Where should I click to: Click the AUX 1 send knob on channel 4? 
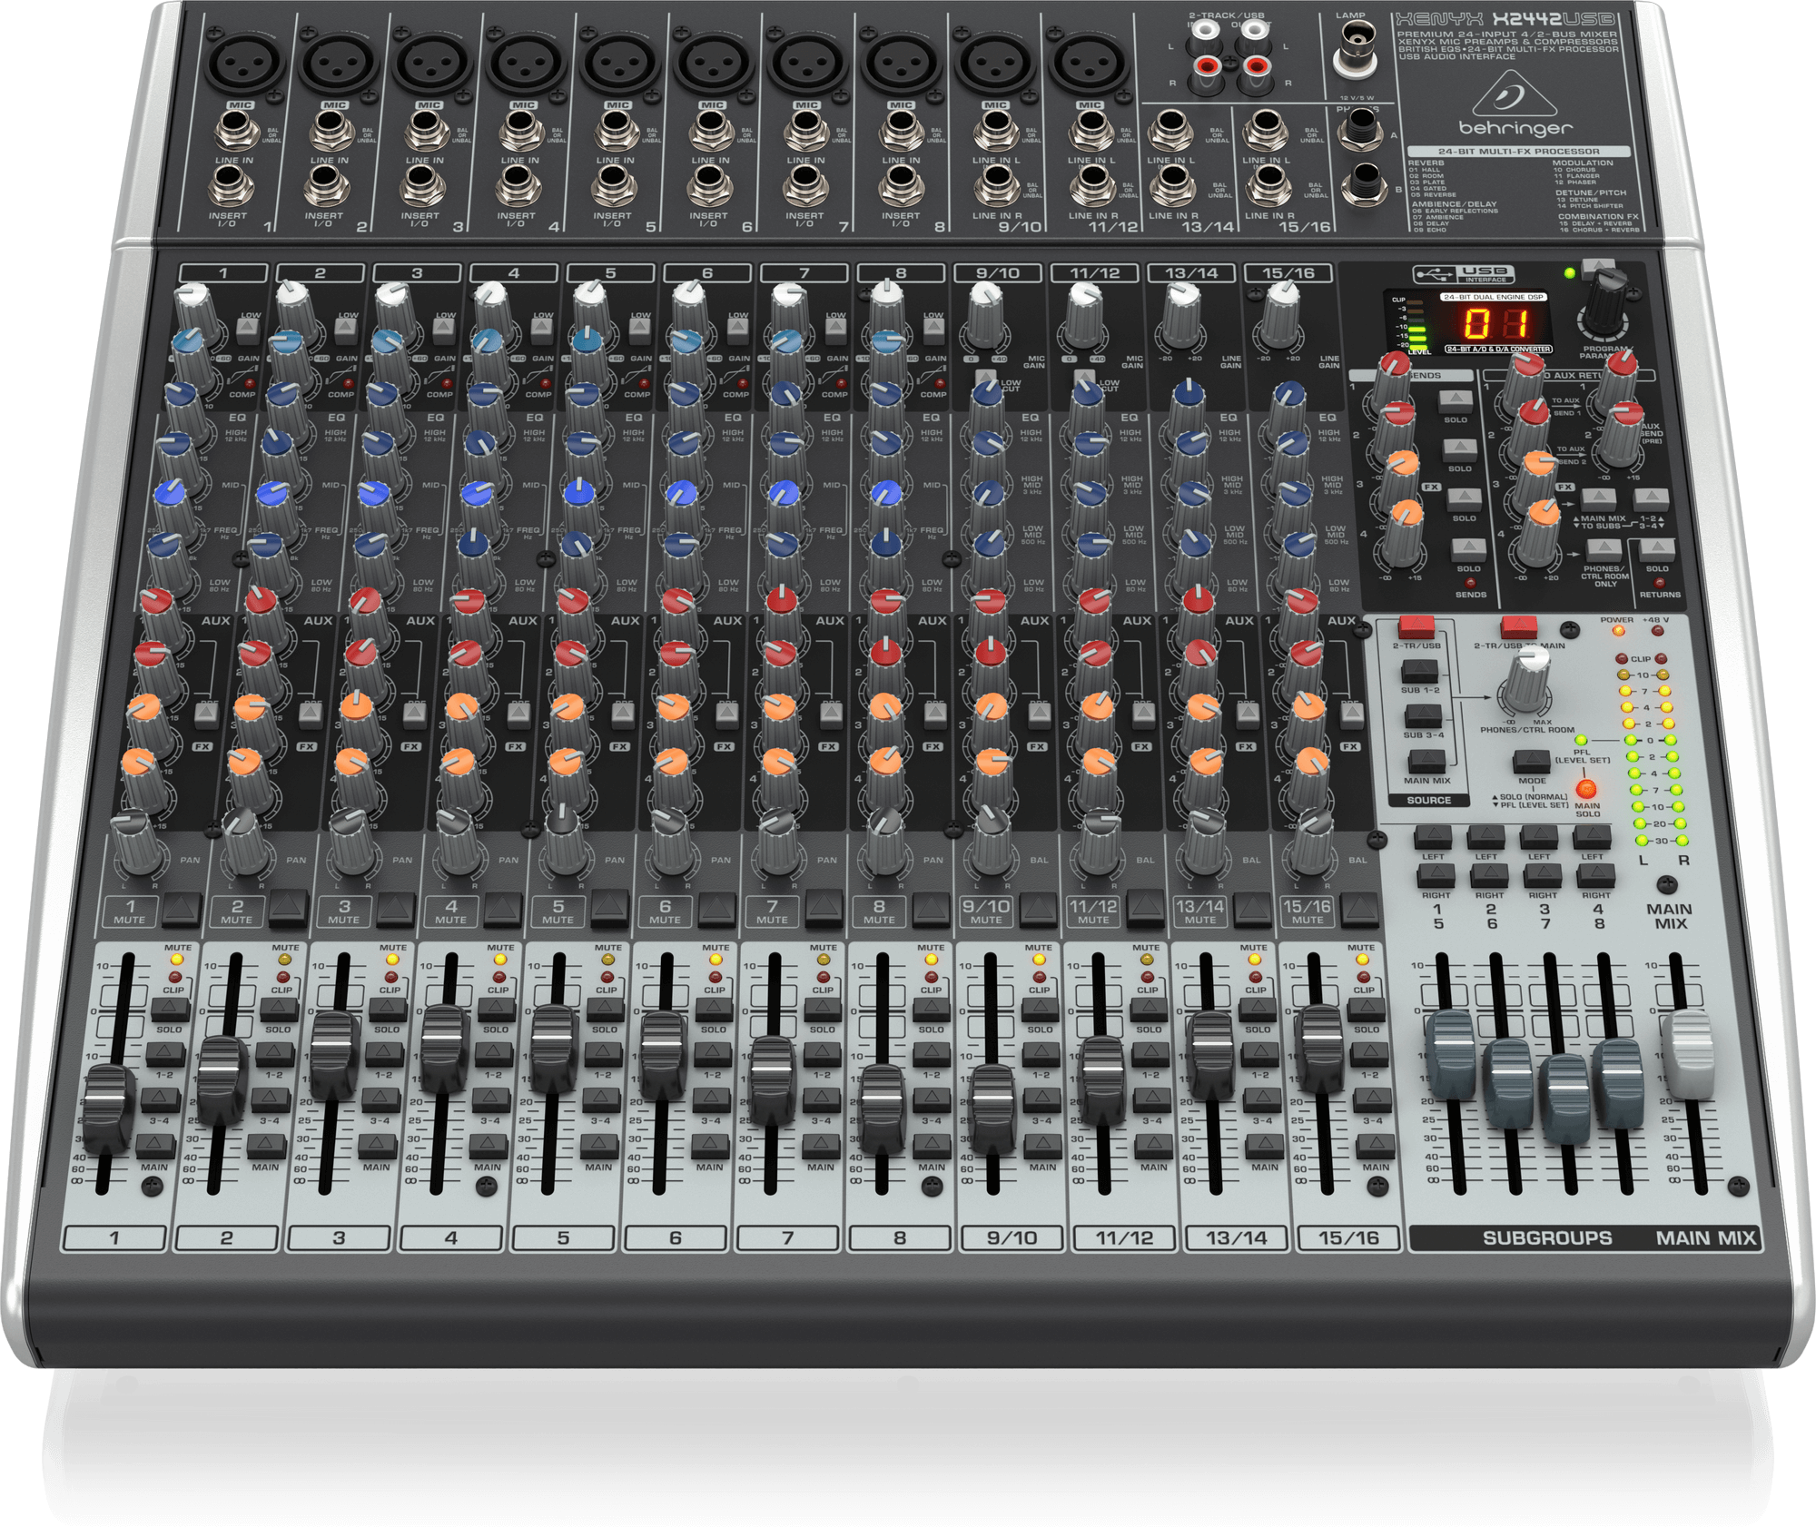[x=469, y=601]
